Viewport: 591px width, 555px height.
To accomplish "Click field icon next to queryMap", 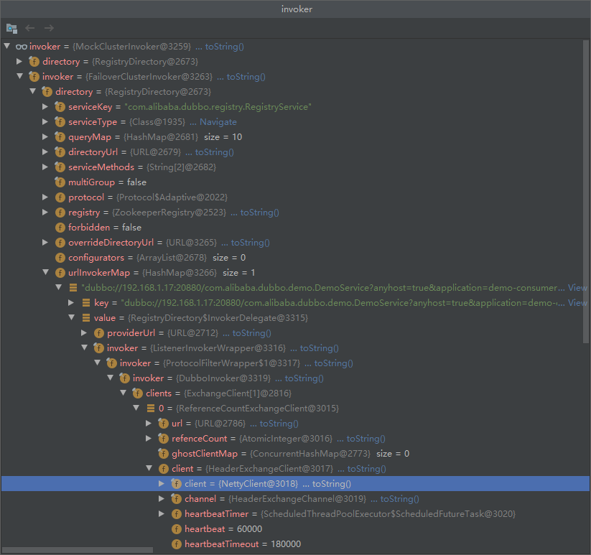I will (60, 136).
